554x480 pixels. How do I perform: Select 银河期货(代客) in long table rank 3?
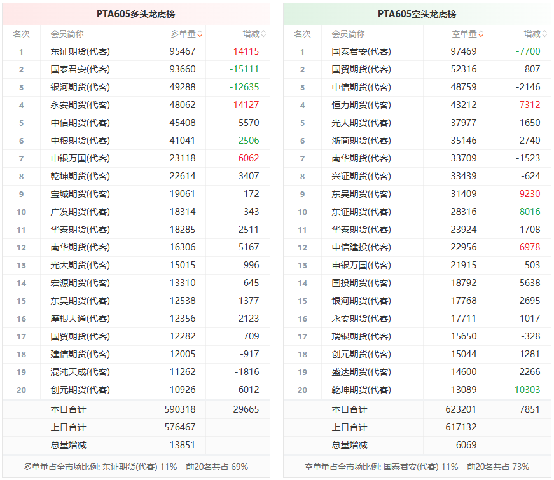pyautogui.click(x=80, y=87)
